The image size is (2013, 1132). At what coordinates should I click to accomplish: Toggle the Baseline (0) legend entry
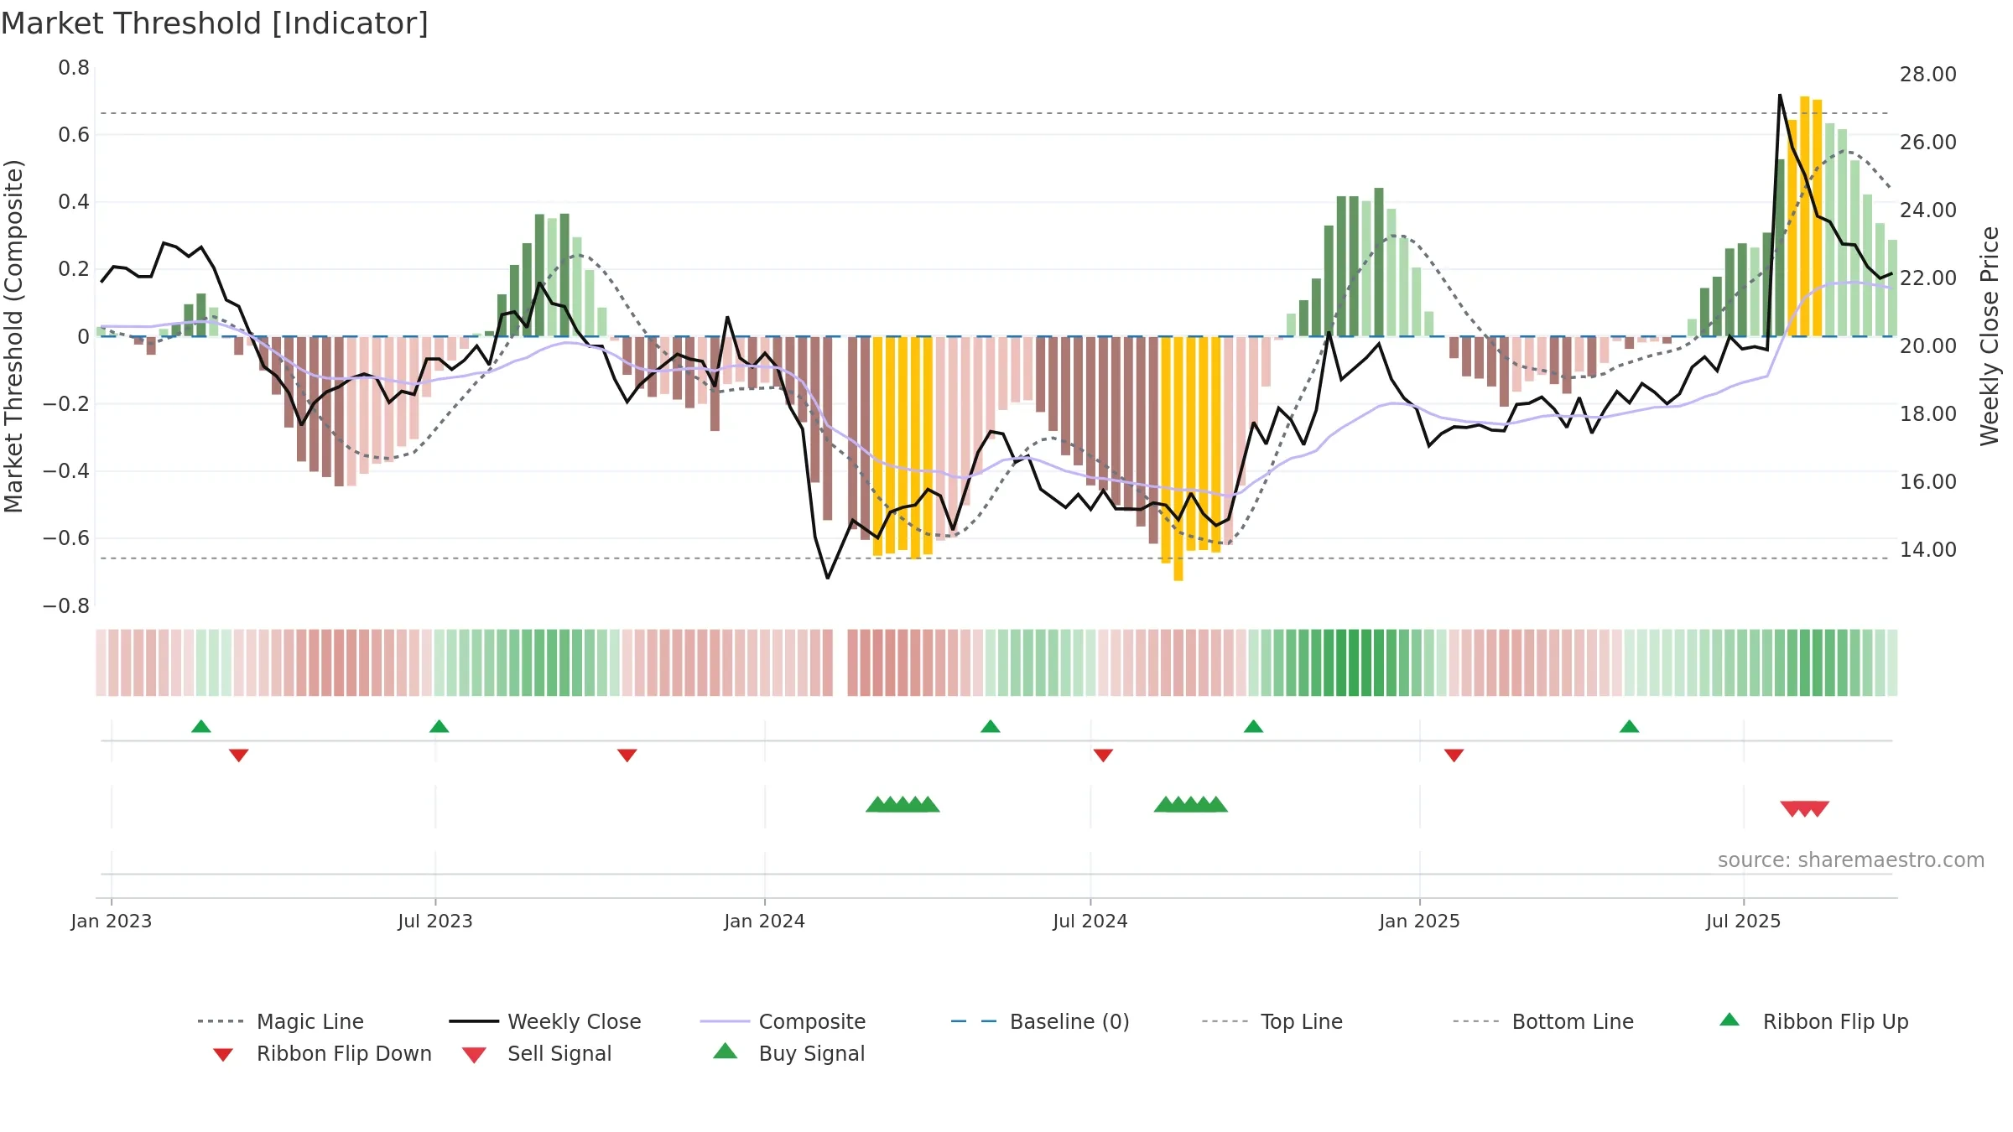(x=1040, y=1021)
